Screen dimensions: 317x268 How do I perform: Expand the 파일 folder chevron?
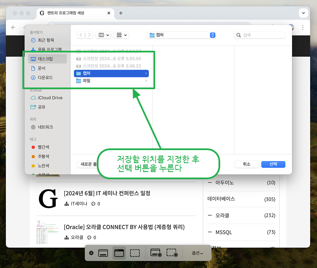(x=146, y=81)
